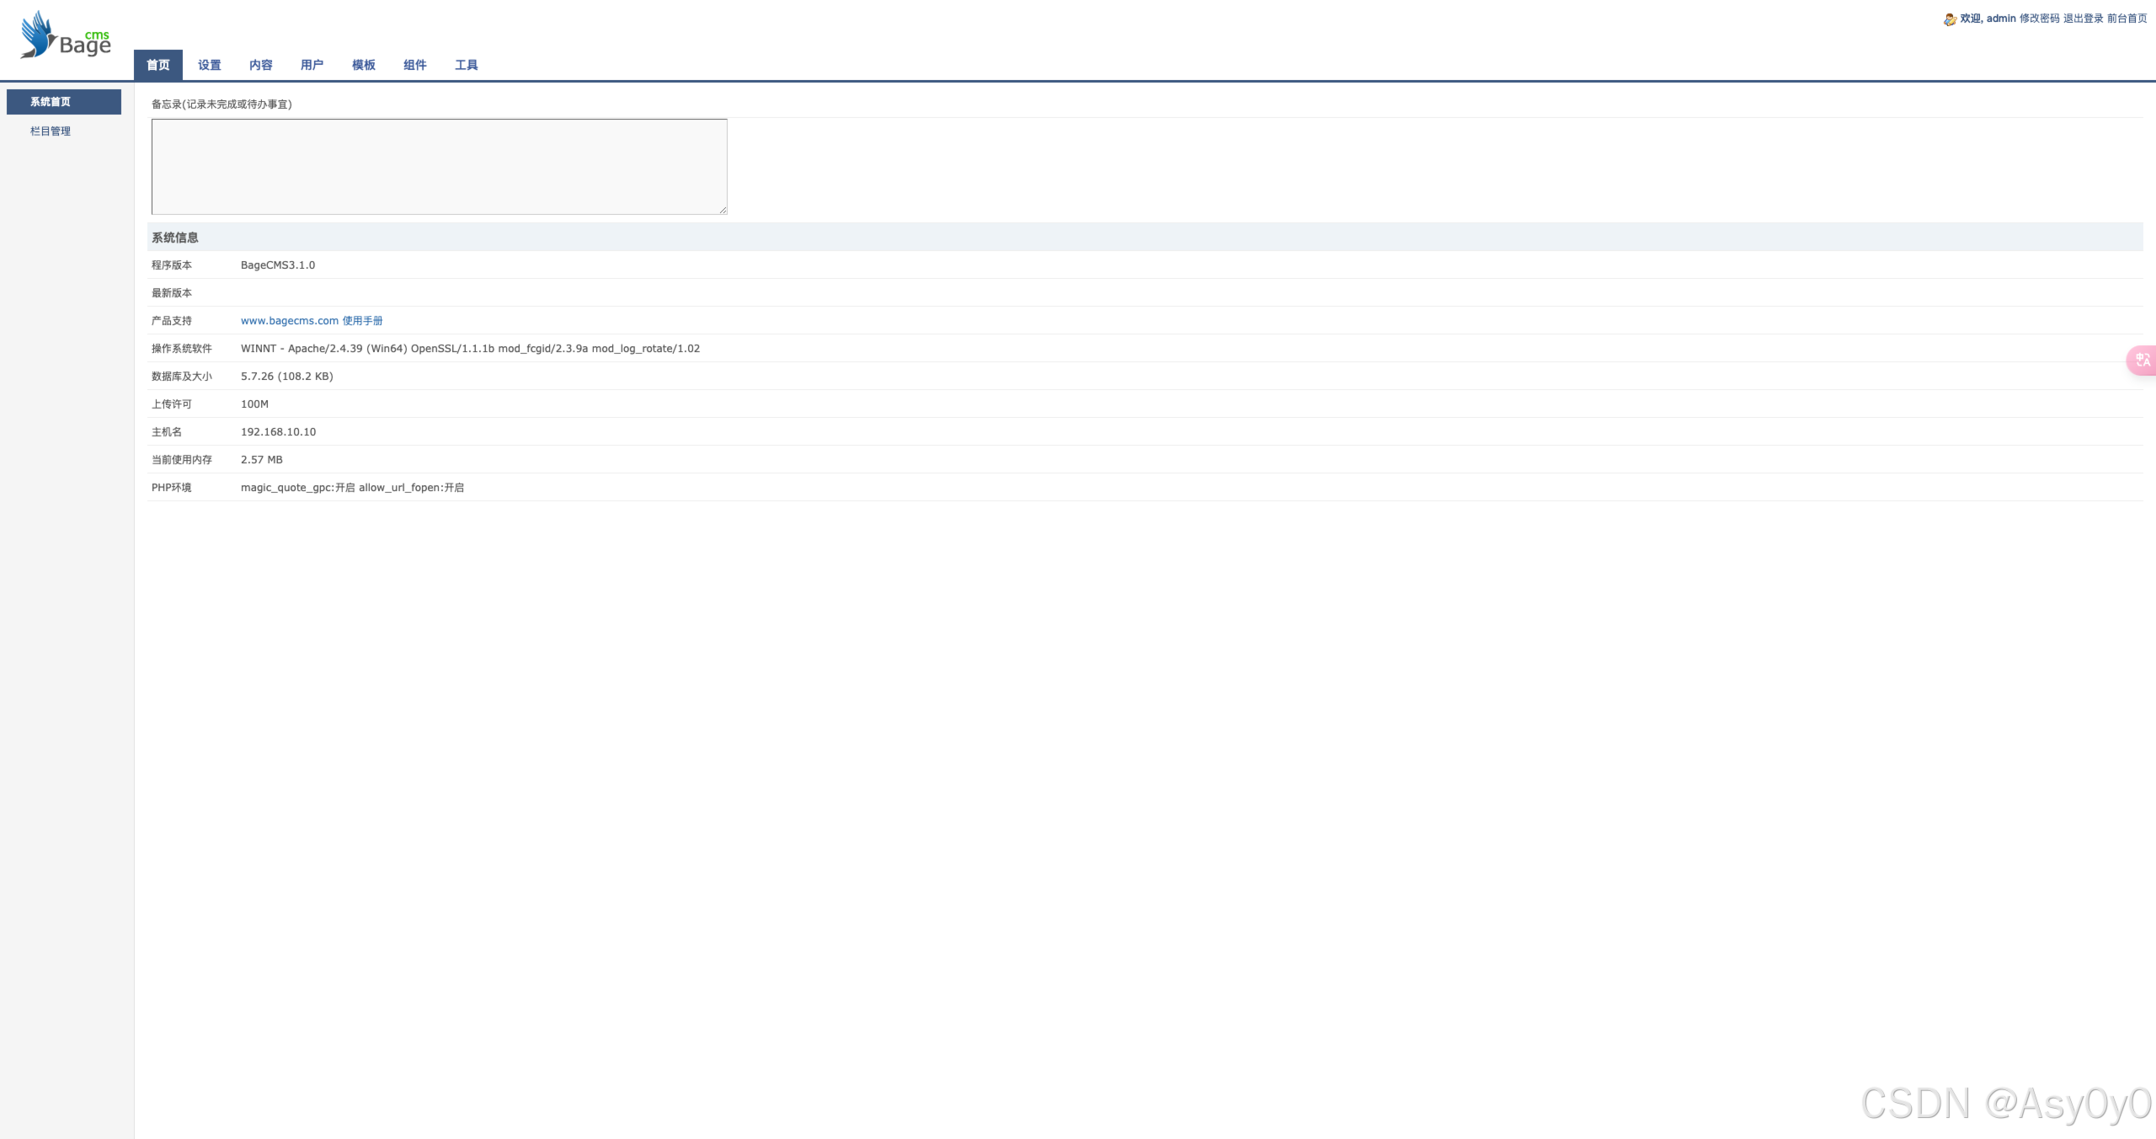Screen dimensions: 2156x1139
Task: Open the 前台首页 link
Action: tap(2127, 19)
